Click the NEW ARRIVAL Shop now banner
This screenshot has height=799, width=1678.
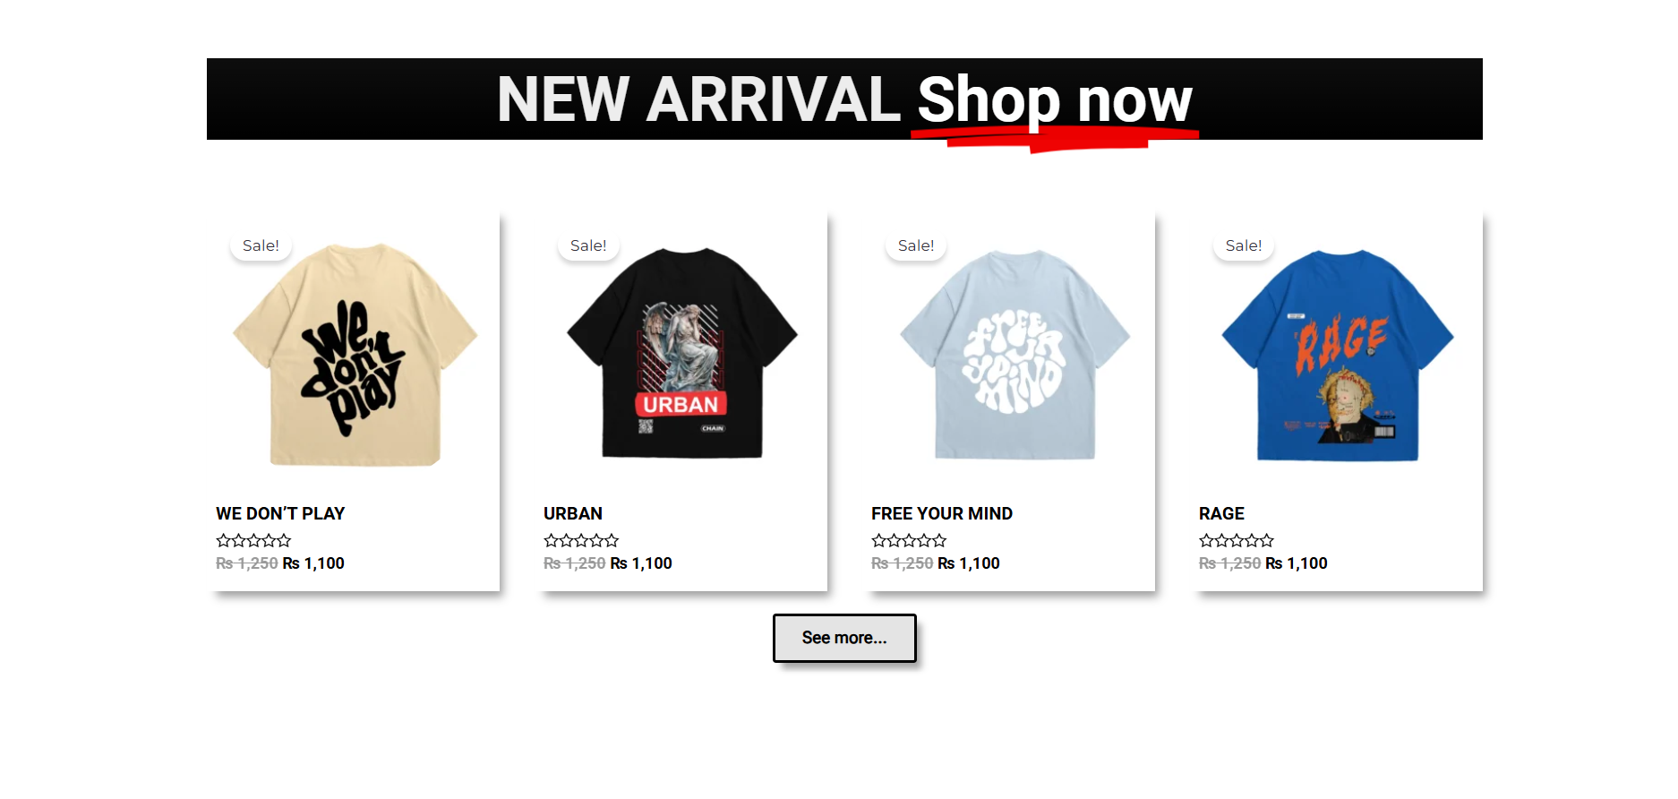(844, 99)
